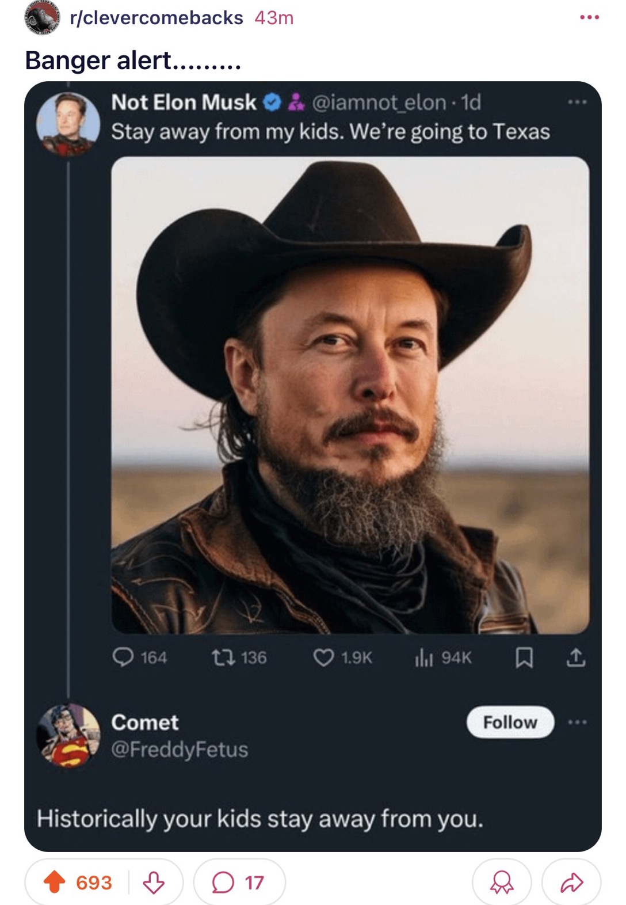Open the cowboy hat portrait image
This screenshot has height=905, width=626.
tap(350, 395)
